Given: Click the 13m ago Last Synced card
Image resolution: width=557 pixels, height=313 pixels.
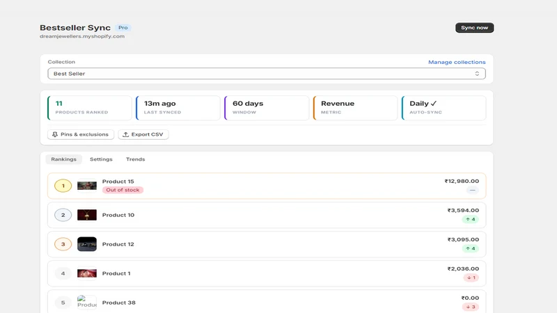Looking at the screenshot, I should [x=178, y=108].
